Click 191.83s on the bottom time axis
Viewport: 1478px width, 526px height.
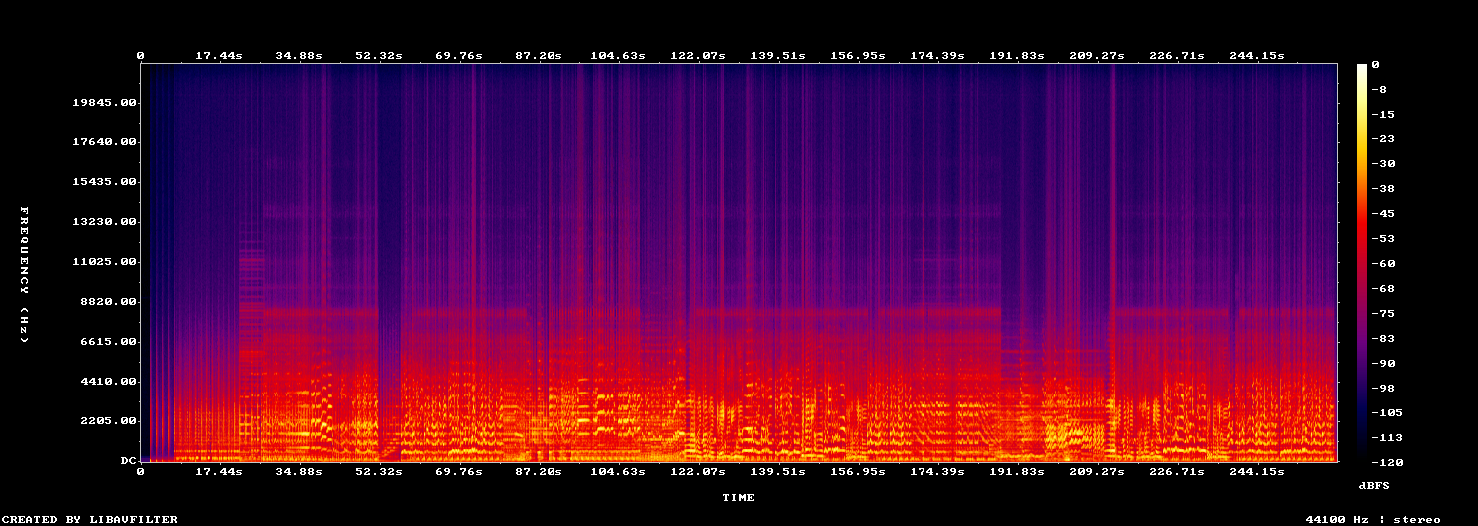click(1017, 471)
